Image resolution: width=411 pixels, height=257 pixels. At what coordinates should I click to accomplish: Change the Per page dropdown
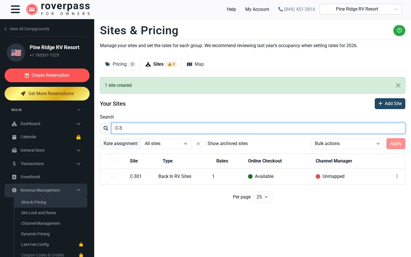coord(262,197)
